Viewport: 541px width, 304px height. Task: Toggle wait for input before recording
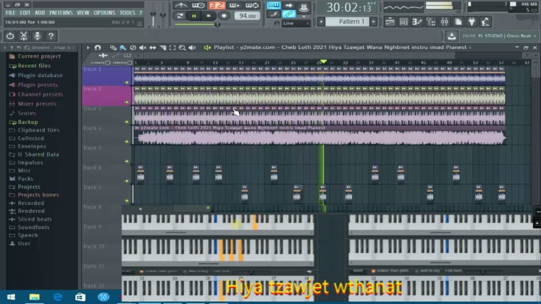pos(198,5)
